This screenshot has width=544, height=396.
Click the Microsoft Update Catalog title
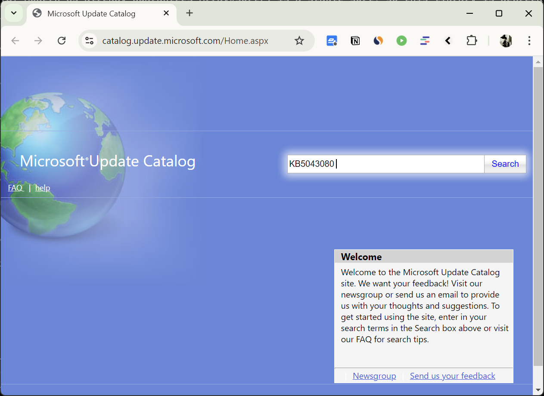click(108, 161)
